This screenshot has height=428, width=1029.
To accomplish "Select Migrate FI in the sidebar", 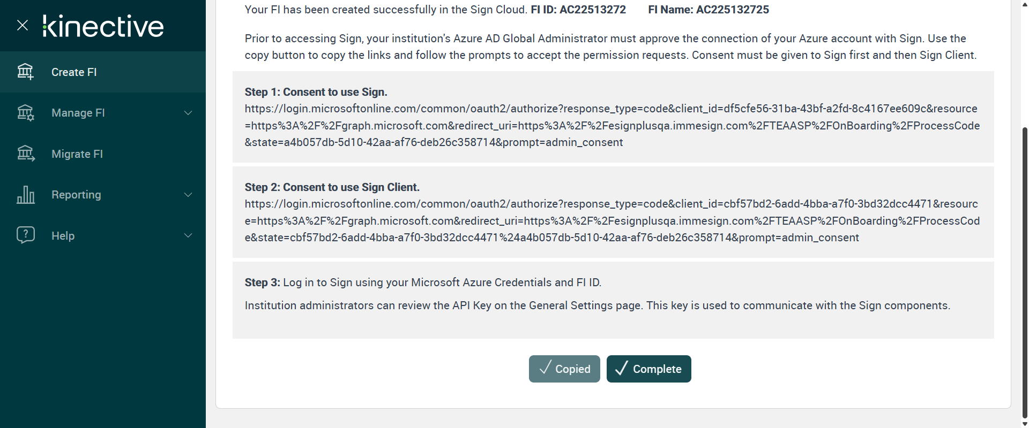I will (x=77, y=154).
